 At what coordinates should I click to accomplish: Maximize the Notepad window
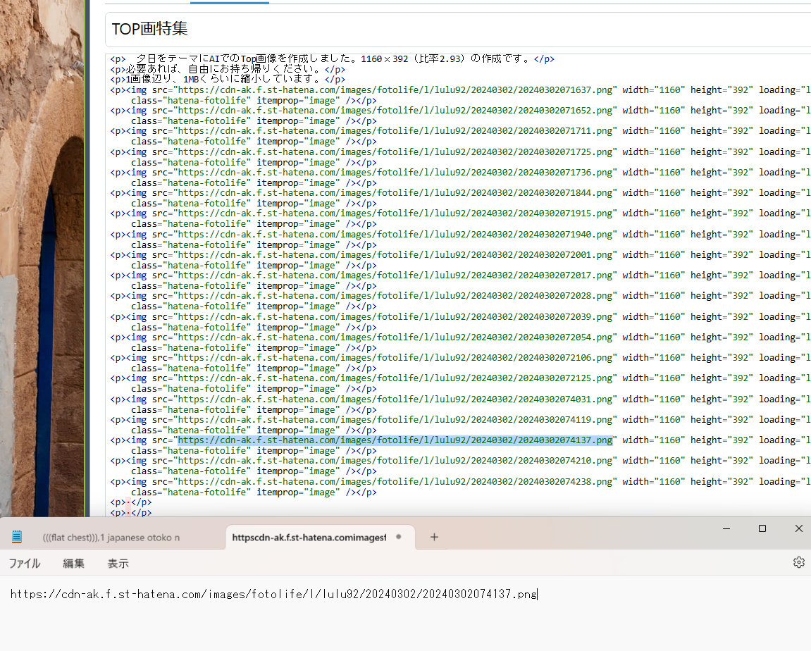pyautogui.click(x=762, y=528)
